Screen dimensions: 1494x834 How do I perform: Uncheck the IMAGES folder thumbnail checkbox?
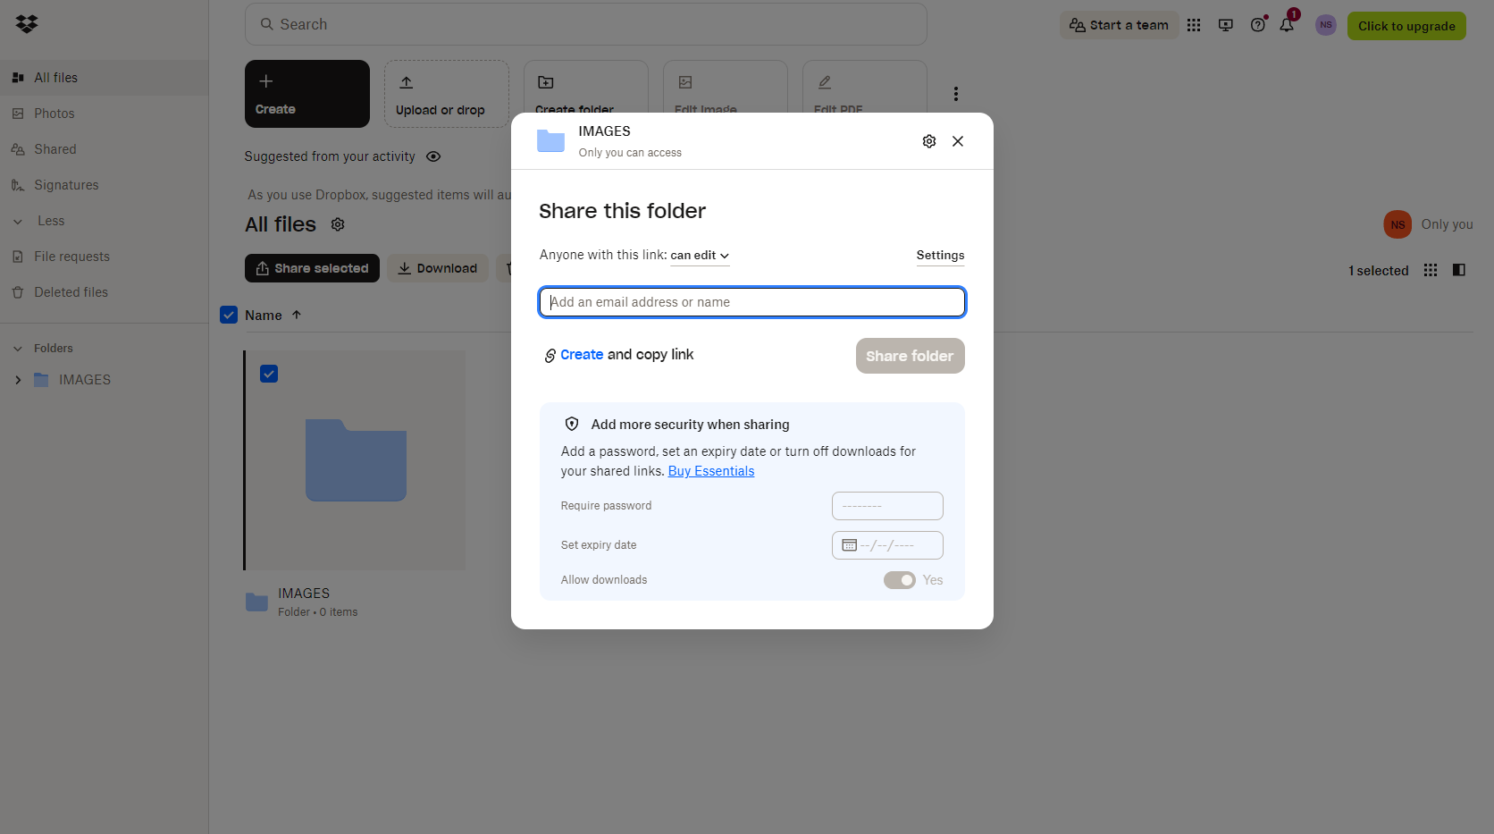pos(269,374)
